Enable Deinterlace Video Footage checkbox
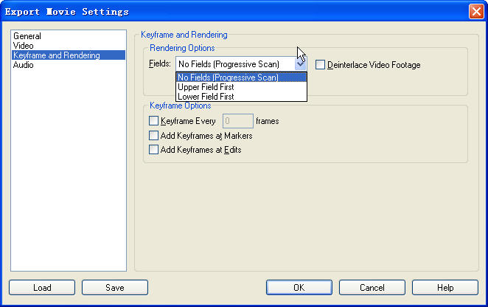 320,65
